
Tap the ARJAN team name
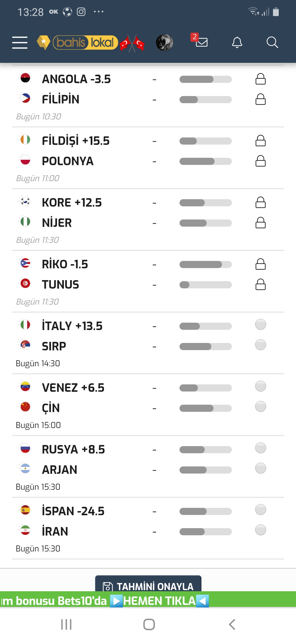click(59, 470)
